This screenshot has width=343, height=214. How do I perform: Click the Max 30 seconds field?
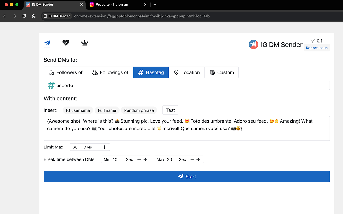click(x=179, y=159)
